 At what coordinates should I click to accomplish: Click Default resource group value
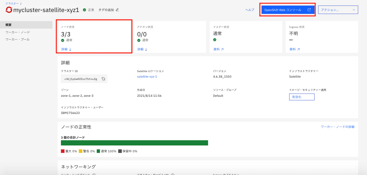coord(218,96)
